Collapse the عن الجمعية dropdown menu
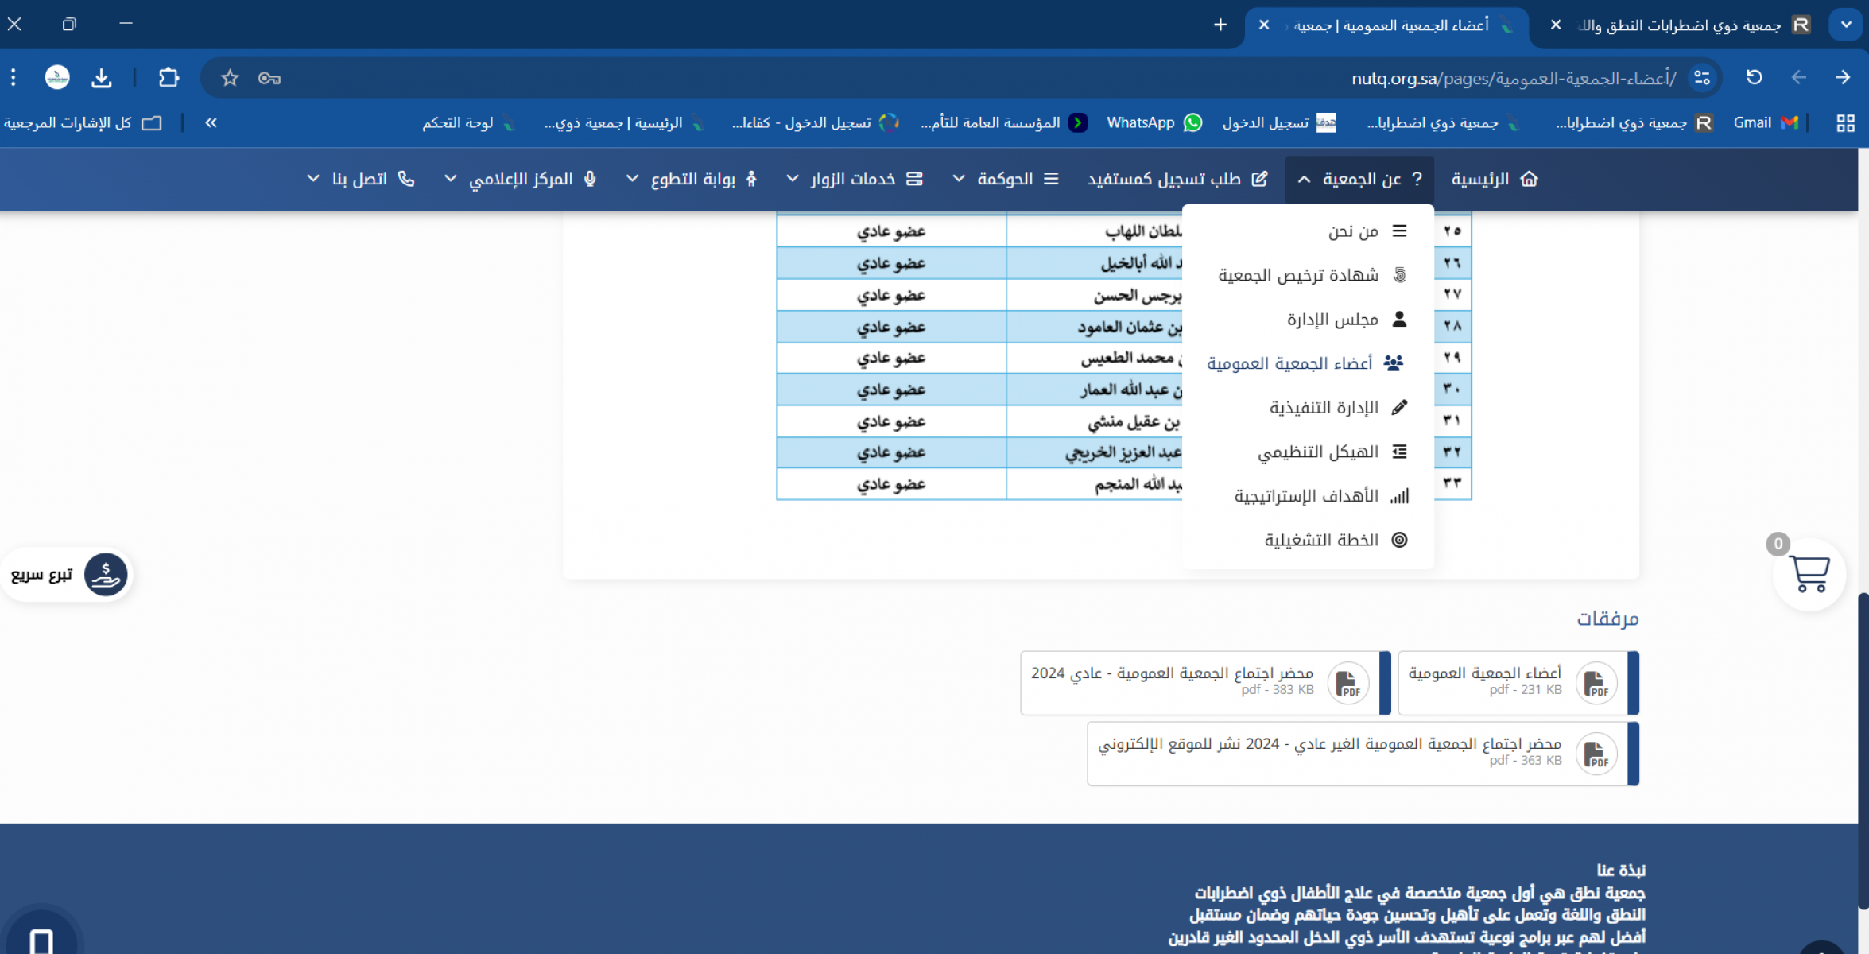This screenshot has width=1869, height=954. click(x=1359, y=180)
